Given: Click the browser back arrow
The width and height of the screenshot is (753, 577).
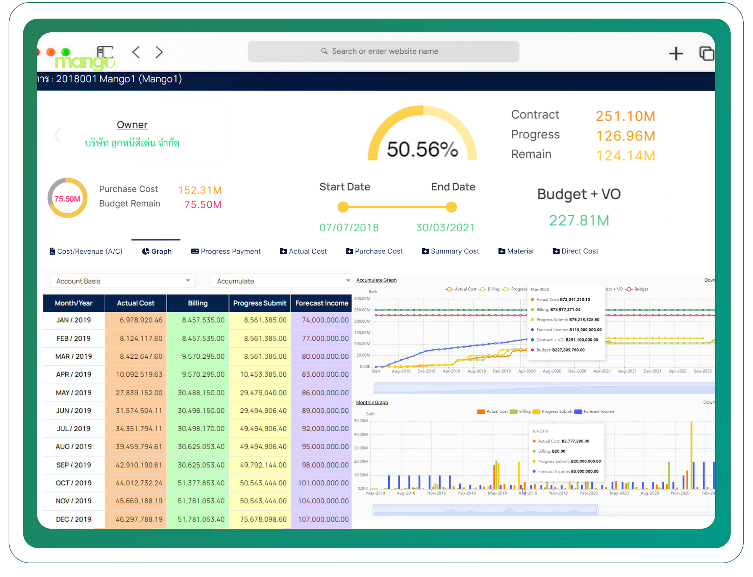Looking at the screenshot, I should click(x=136, y=52).
